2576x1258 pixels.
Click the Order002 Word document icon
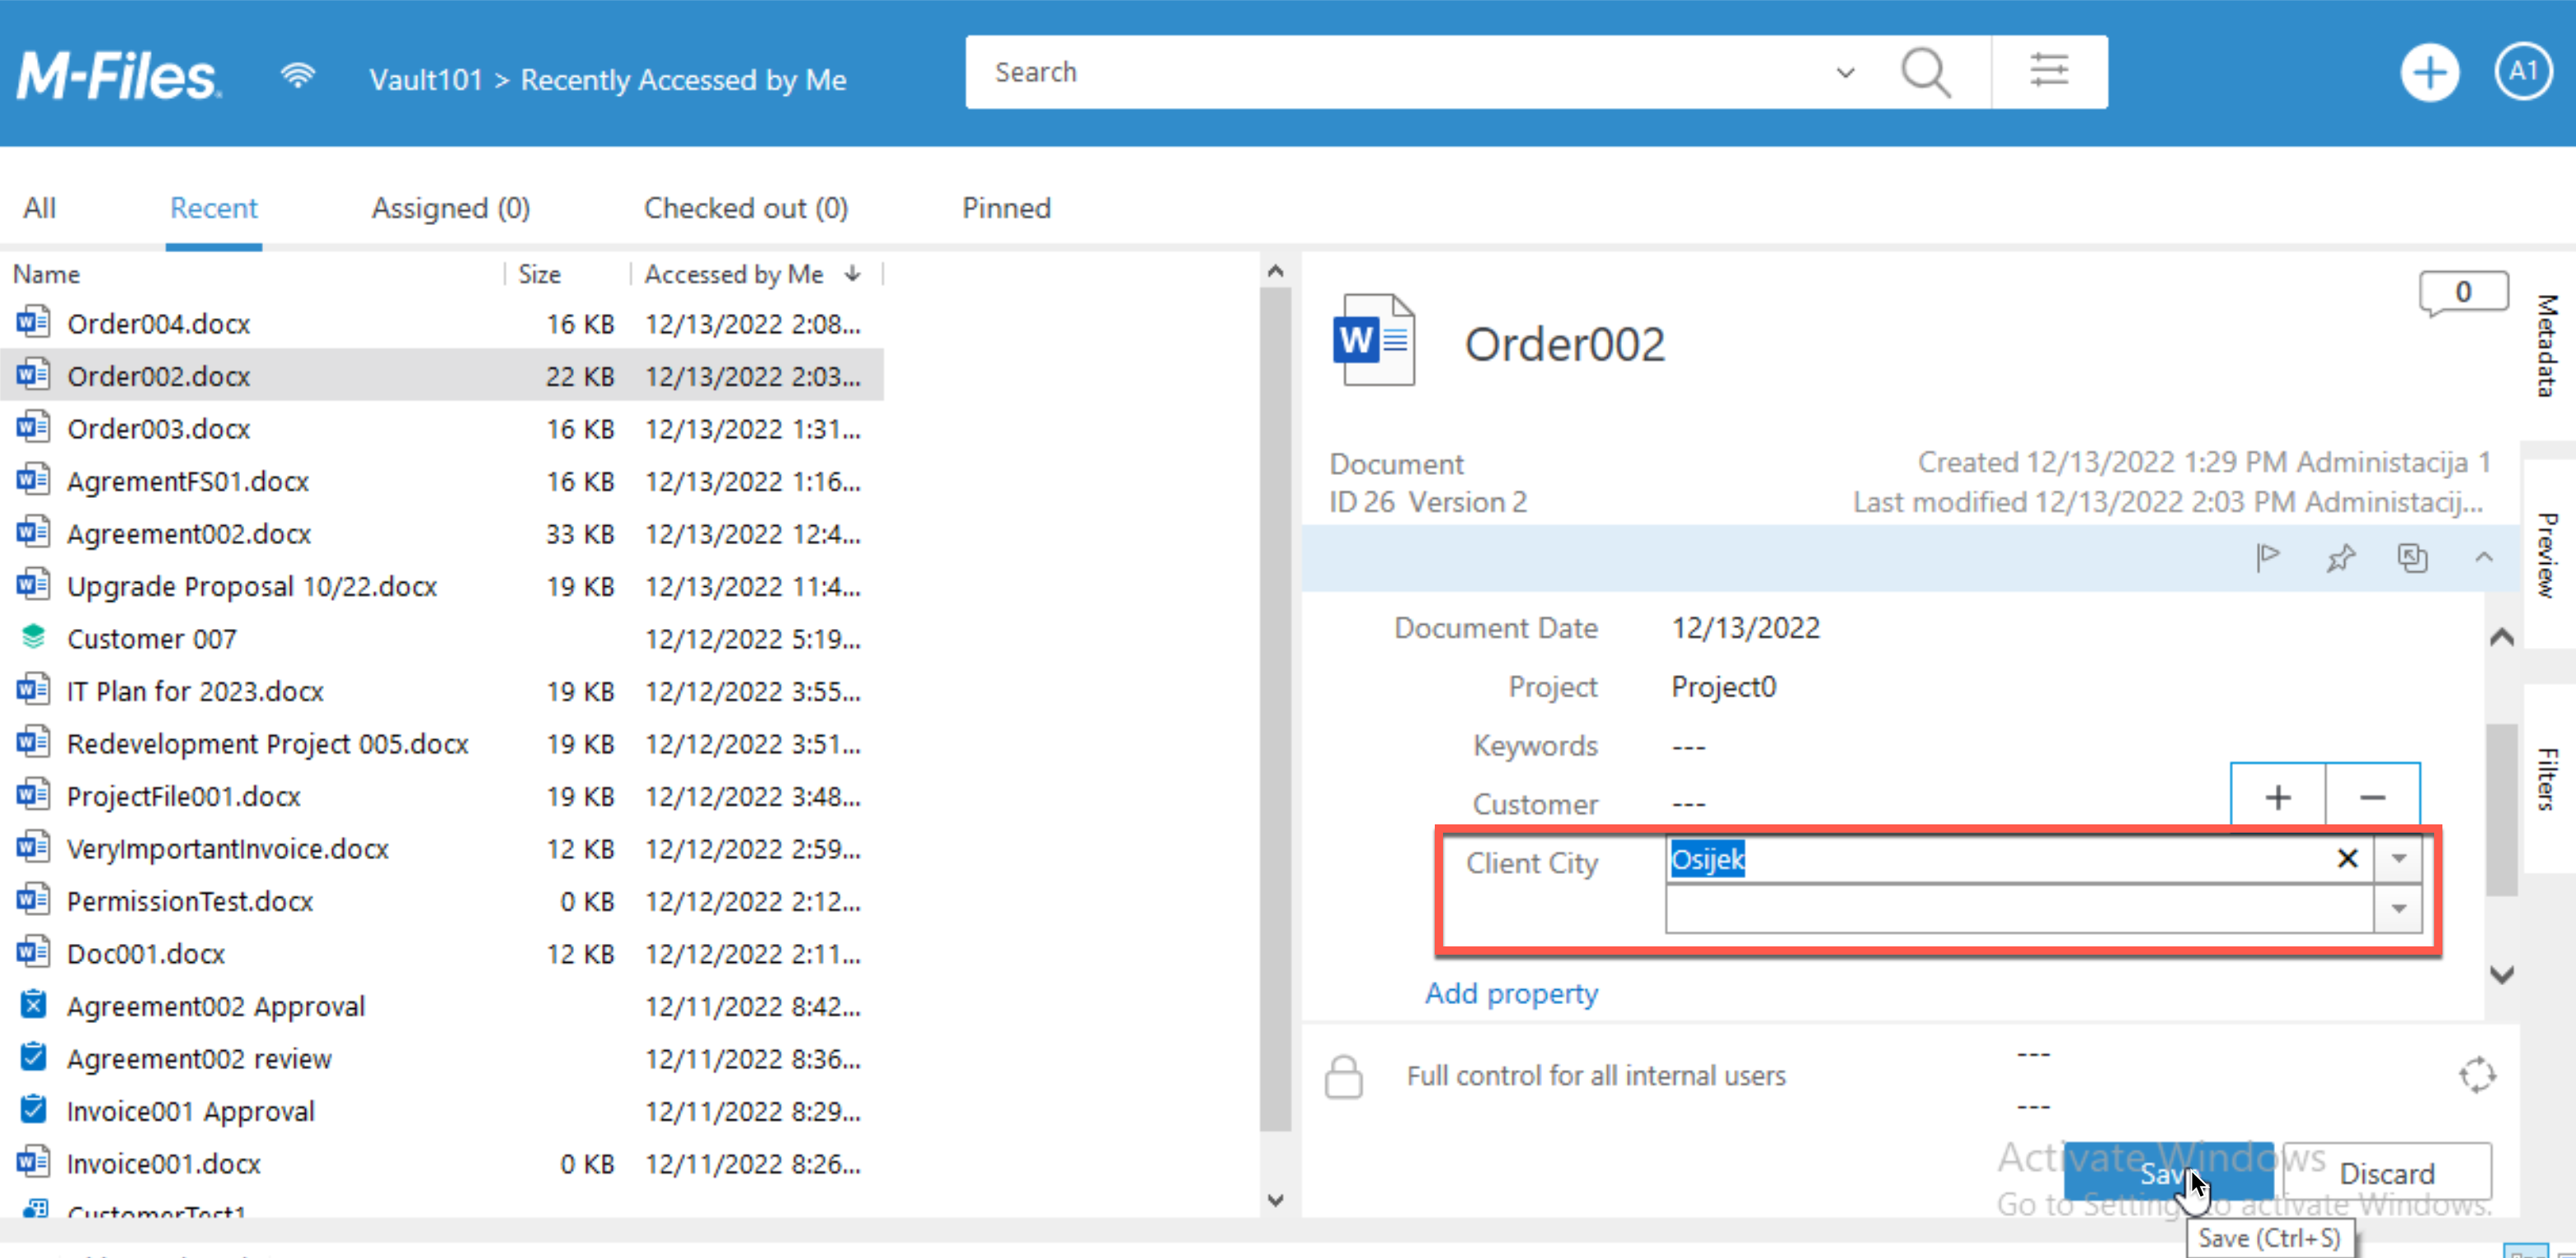(1374, 340)
